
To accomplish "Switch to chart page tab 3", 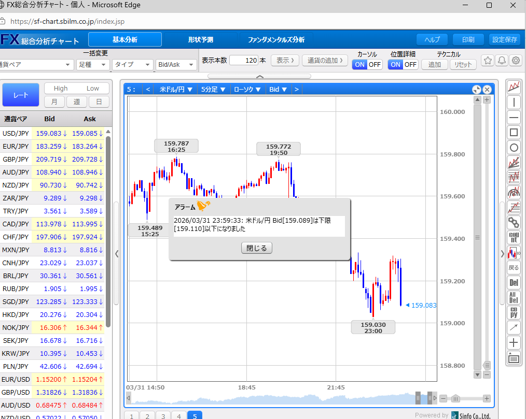I will 163,415.
